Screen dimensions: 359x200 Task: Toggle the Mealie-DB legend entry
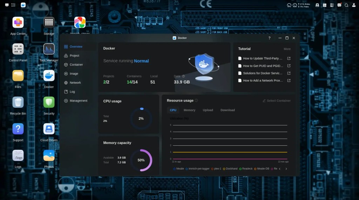(262, 168)
